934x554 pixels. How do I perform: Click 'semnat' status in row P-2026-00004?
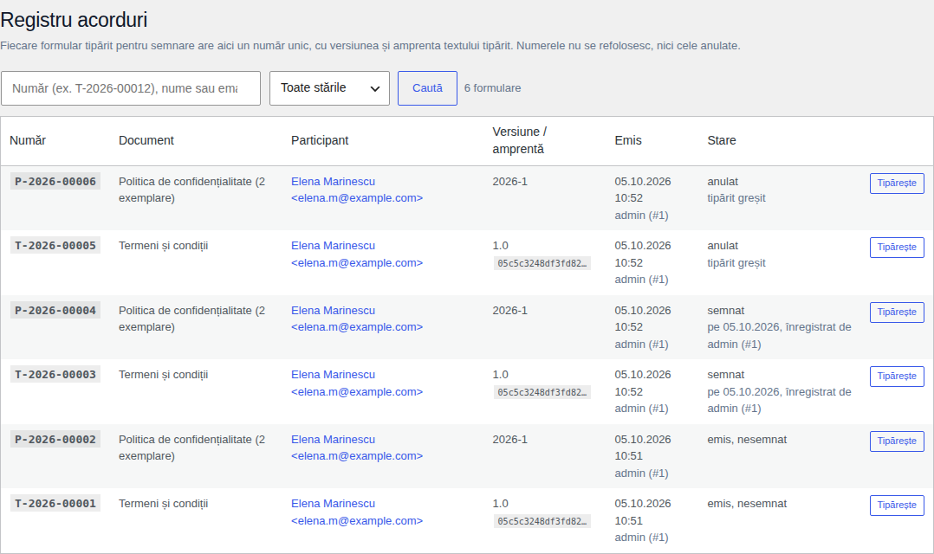pos(726,311)
